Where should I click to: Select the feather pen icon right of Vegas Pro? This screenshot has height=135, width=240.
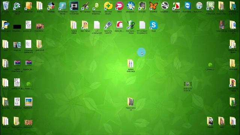coord(85,6)
